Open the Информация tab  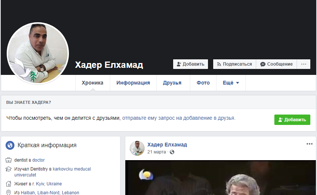[133, 83]
